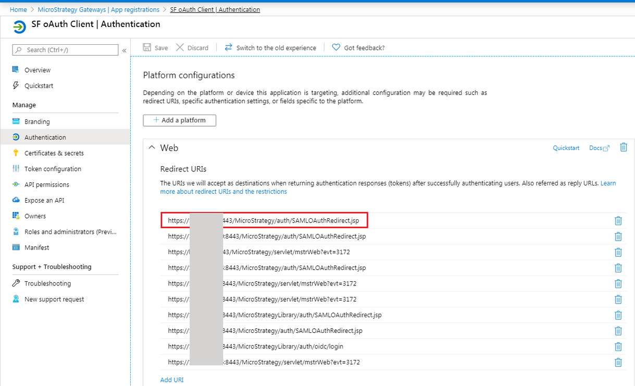Discard changes in the toolbar
Viewport: 635px width, 386px height.
pos(192,48)
